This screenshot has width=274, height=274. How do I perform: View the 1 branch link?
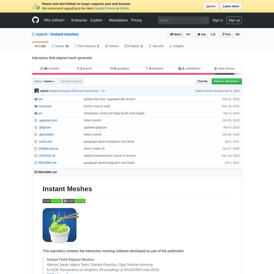[84, 68]
